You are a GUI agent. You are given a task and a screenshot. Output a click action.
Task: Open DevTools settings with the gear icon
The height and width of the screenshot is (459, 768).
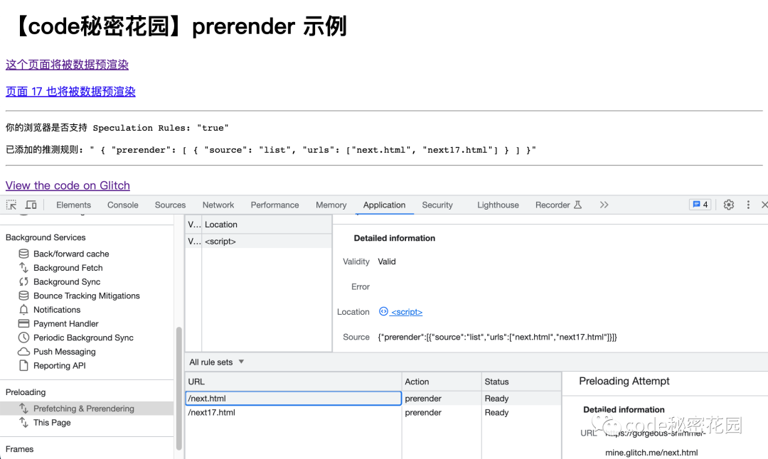[728, 205]
